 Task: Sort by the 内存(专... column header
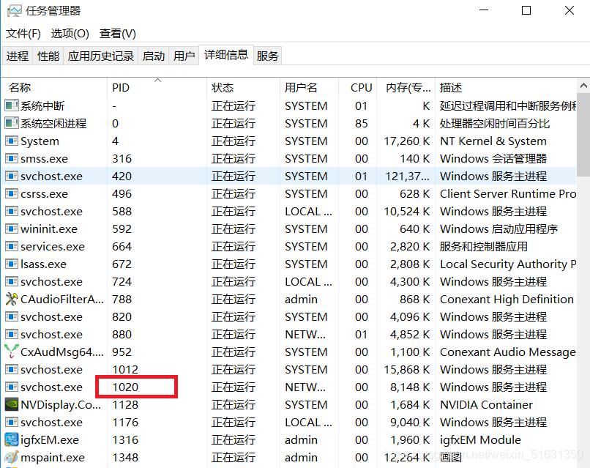click(x=406, y=87)
